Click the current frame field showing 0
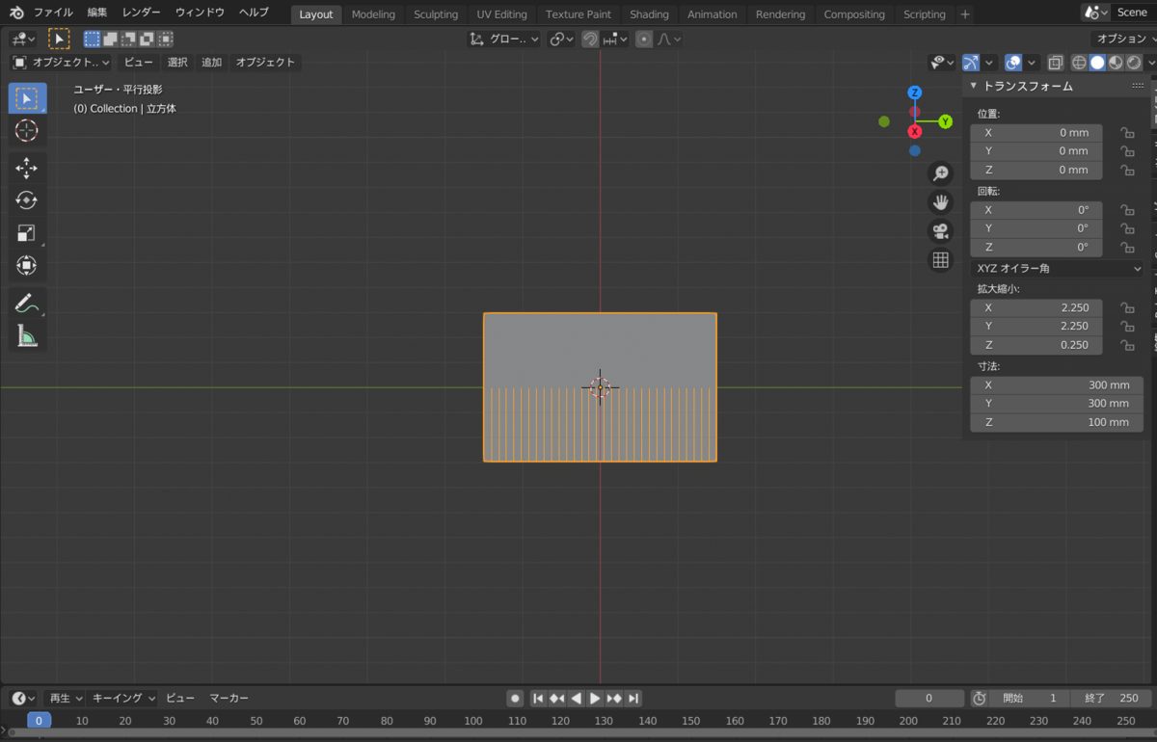1157x742 pixels. coord(929,698)
